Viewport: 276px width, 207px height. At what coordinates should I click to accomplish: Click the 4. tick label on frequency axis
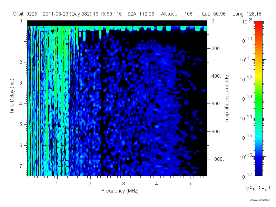point(157,184)
